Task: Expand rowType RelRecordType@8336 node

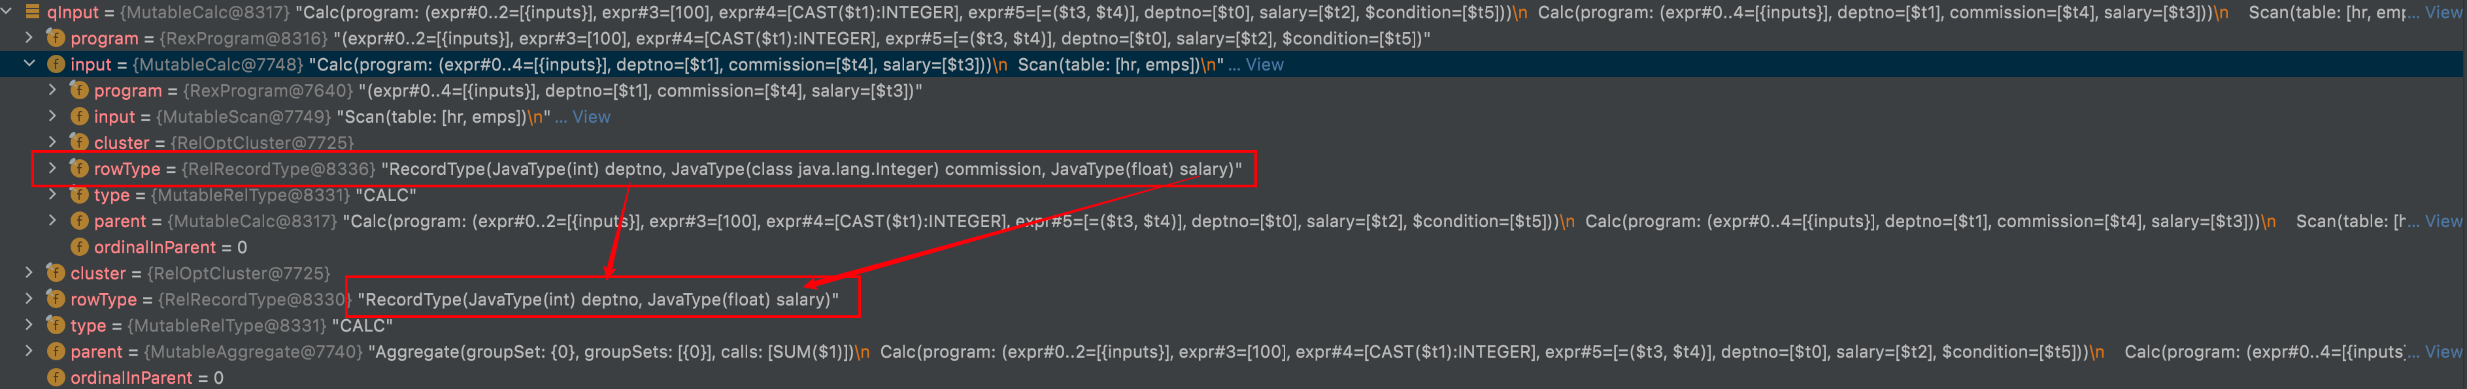Action: tap(53, 169)
